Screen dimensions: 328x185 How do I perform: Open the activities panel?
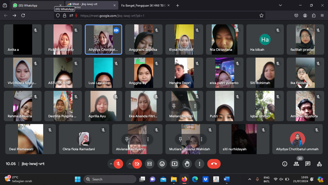tap(319, 164)
